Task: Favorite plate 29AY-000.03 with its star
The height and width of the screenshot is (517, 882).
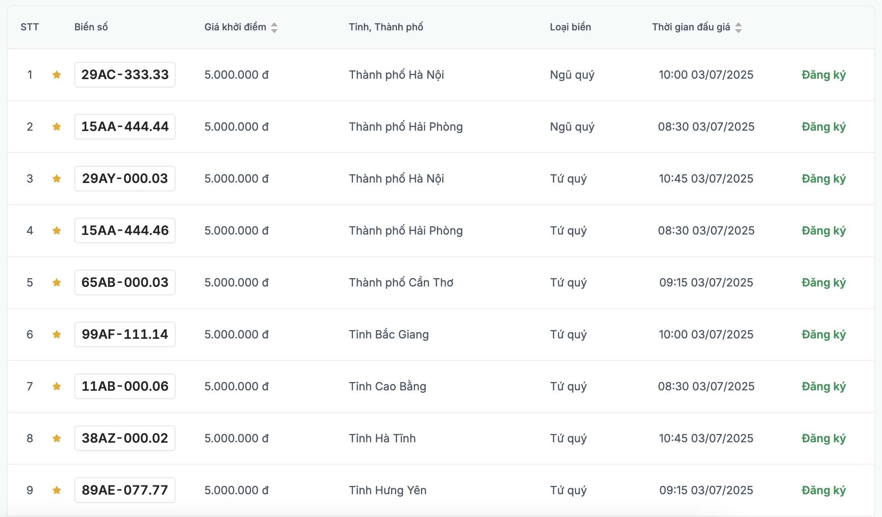Action: [57, 179]
